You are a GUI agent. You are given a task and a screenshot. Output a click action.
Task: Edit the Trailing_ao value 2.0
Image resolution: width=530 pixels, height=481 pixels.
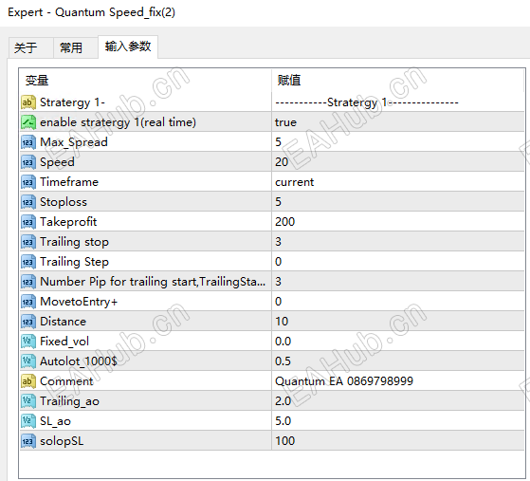click(x=398, y=401)
